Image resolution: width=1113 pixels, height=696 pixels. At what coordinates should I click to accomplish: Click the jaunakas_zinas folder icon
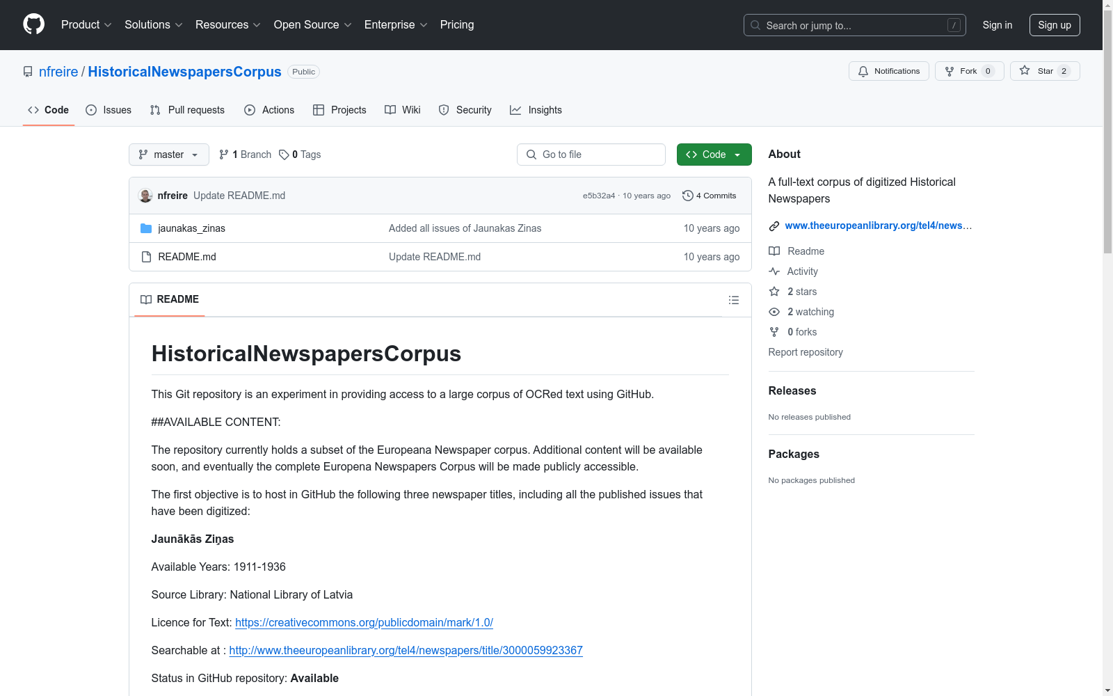coord(146,228)
